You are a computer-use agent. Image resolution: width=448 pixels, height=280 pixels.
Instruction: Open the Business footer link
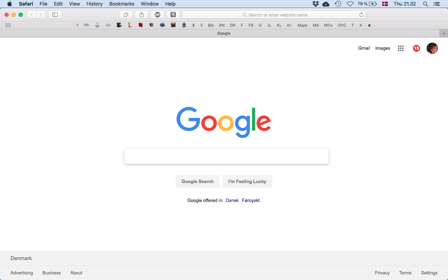51,273
